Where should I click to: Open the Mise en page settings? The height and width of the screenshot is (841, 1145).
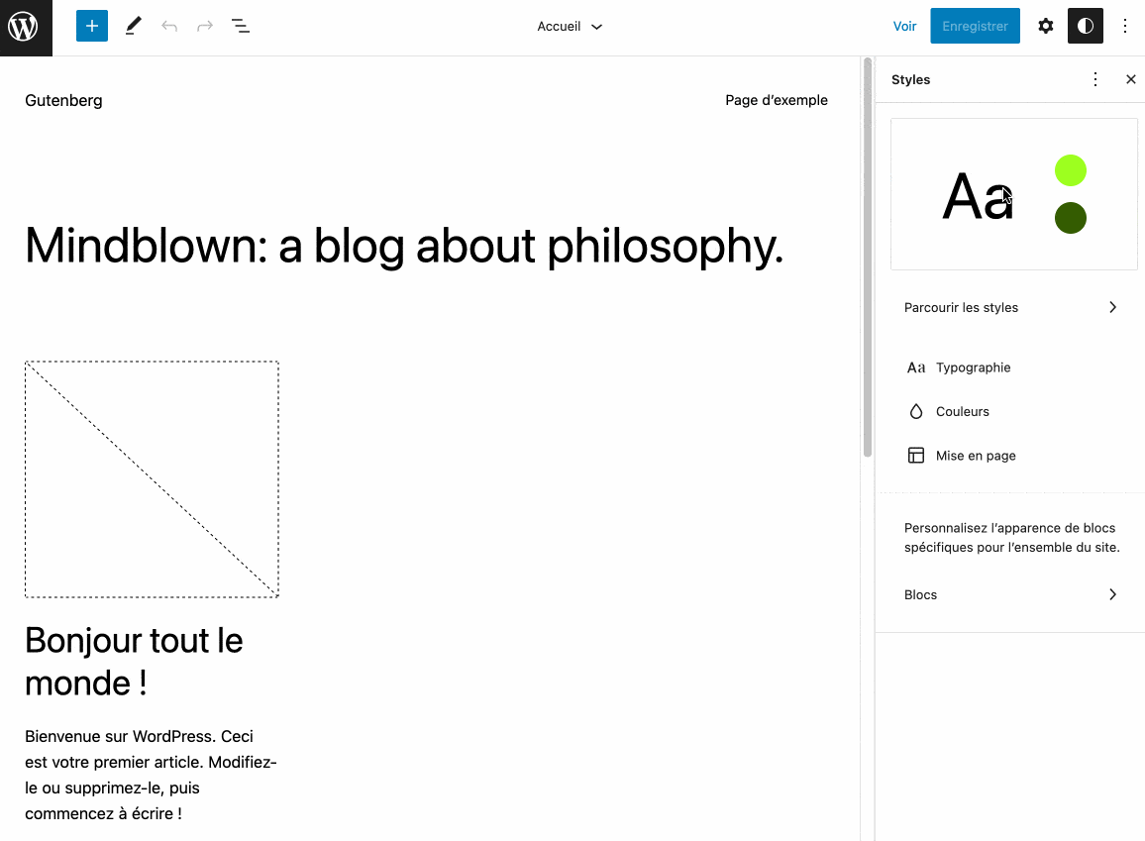tap(1010, 456)
